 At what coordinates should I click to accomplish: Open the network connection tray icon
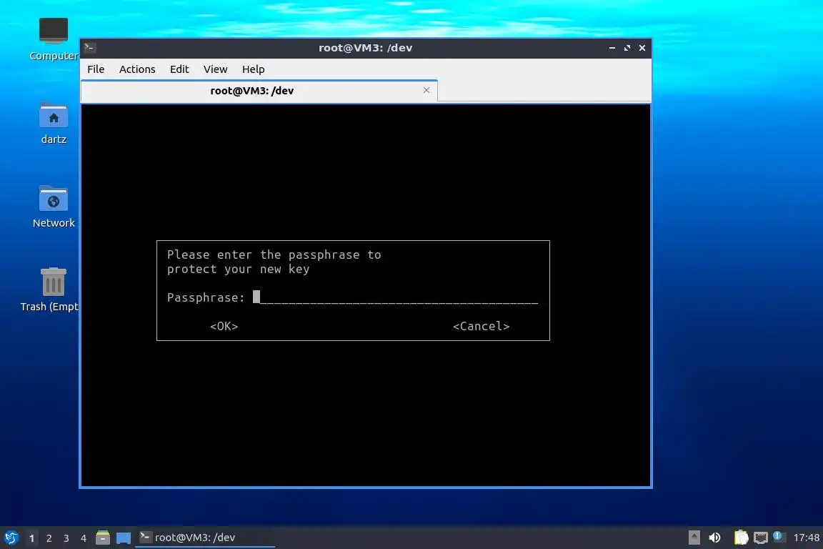[x=761, y=538]
